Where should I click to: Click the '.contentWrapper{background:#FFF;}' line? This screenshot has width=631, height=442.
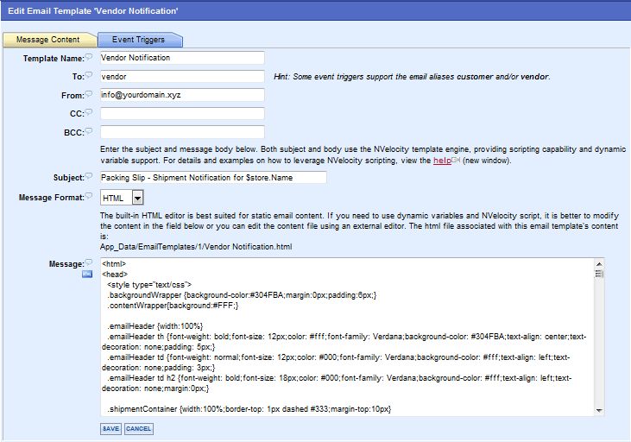pyautogui.click(x=173, y=306)
